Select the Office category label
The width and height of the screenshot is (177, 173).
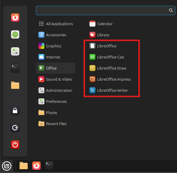(51, 68)
